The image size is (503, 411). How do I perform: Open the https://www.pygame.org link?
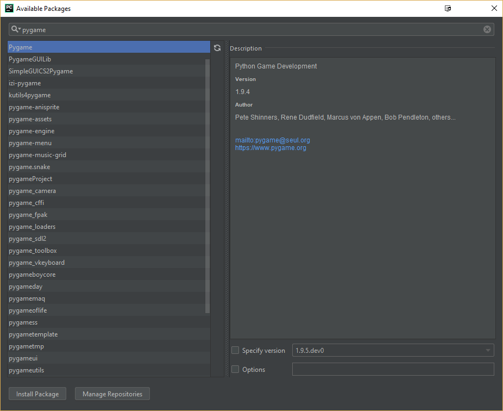click(271, 148)
